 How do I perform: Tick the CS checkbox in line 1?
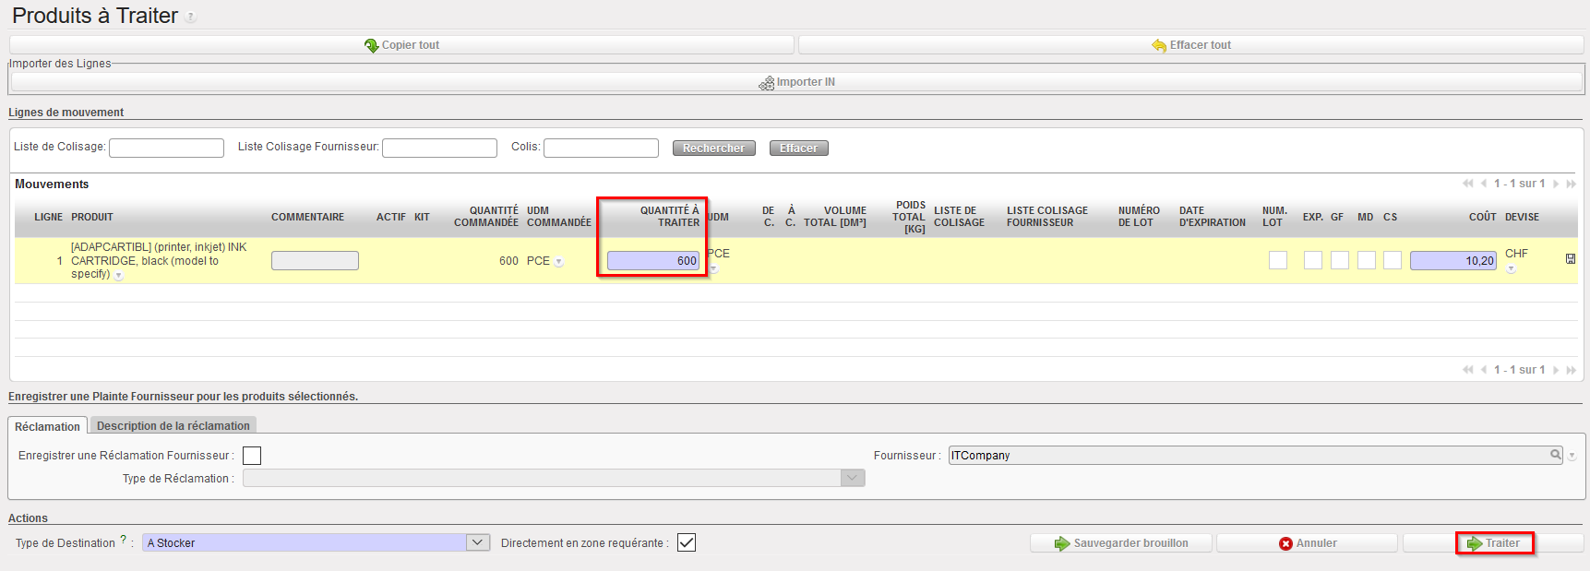pos(1393,260)
